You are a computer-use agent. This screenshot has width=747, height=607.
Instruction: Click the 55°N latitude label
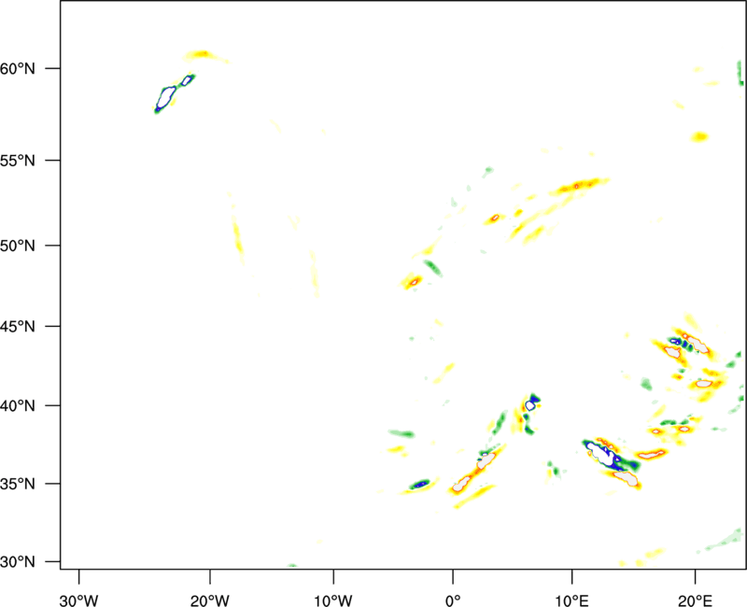18,161
